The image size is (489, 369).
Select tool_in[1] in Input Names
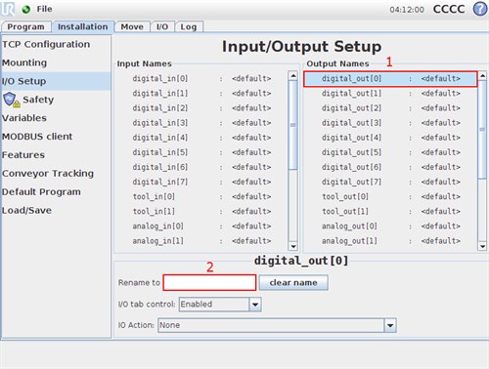pyautogui.click(x=201, y=211)
